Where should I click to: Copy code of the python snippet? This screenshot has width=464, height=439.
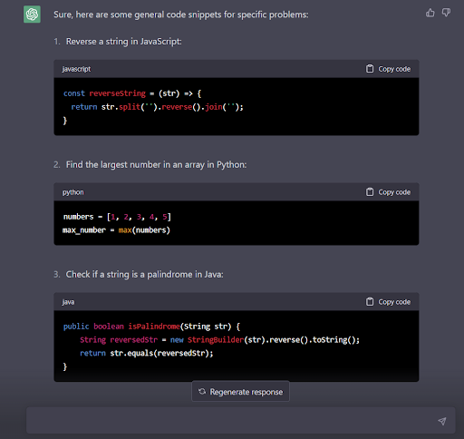(x=388, y=192)
